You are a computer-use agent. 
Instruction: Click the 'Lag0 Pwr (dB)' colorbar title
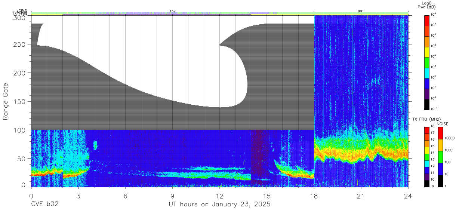(x=426, y=5)
